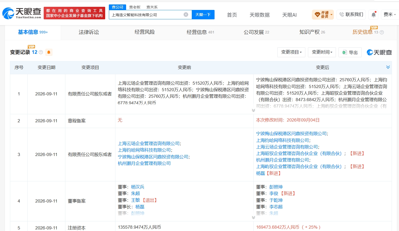Open the 法律诉讼 tab
399x231 pixels.
(x=89, y=32)
